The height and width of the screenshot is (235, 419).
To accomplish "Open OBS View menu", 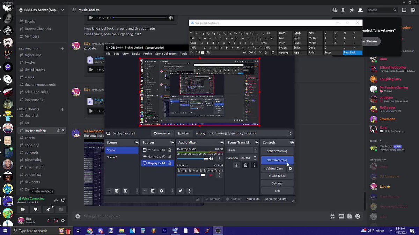I will pos(125,54).
